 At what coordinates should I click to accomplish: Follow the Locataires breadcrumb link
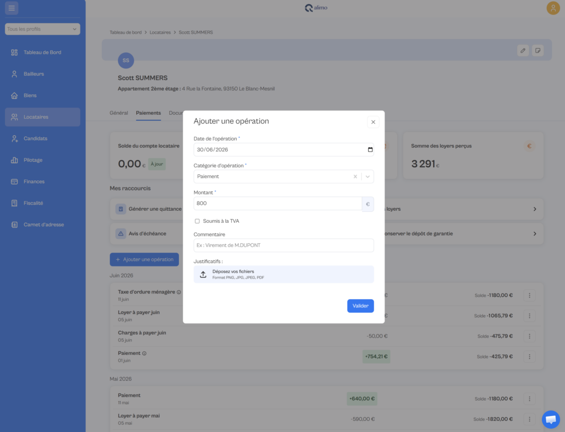click(x=160, y=33)
